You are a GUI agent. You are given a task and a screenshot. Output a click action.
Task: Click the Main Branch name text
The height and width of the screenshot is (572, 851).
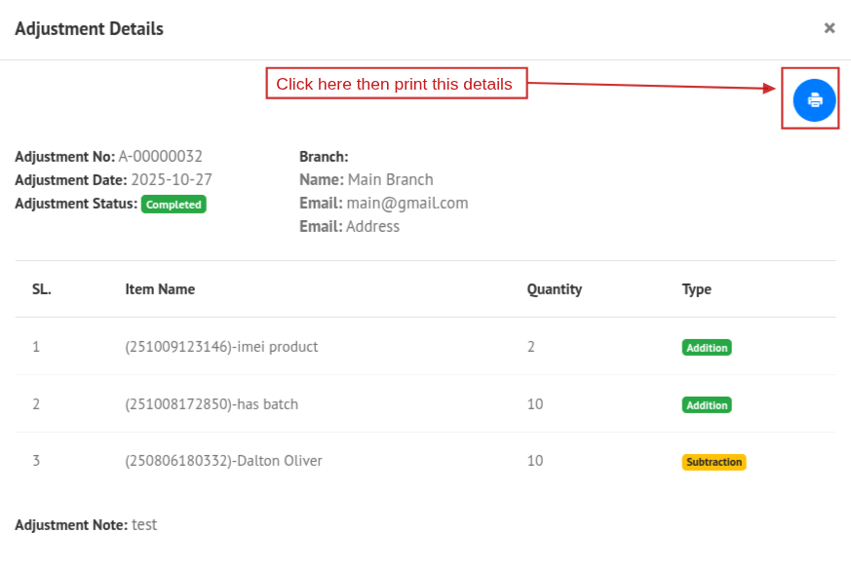(x=390, y=179)
